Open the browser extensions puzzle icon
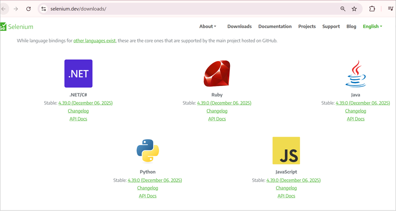Image resolution: width=396 pixels, height=211 pixels. point(372,9)
